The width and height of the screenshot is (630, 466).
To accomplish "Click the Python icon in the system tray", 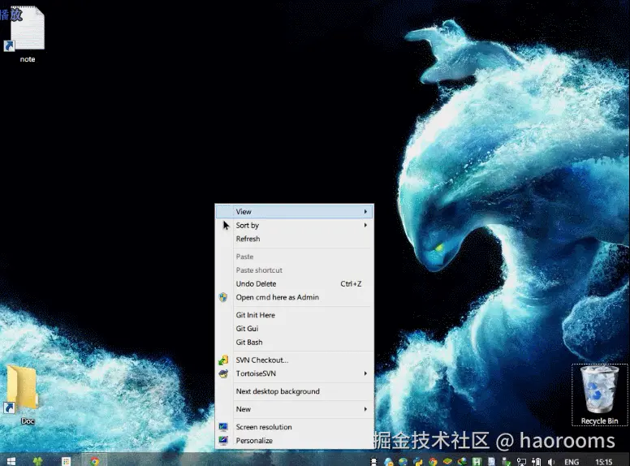I will click(x=418, y=462).
